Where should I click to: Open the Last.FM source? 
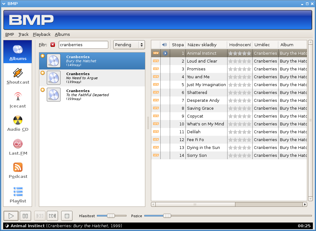(x=18, y=147)
